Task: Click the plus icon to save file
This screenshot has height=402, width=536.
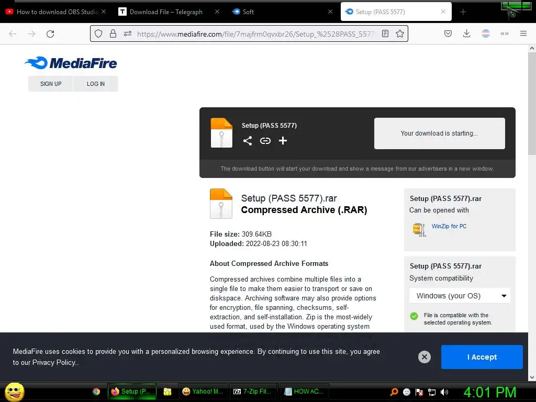Action: (x=283, y=140)
